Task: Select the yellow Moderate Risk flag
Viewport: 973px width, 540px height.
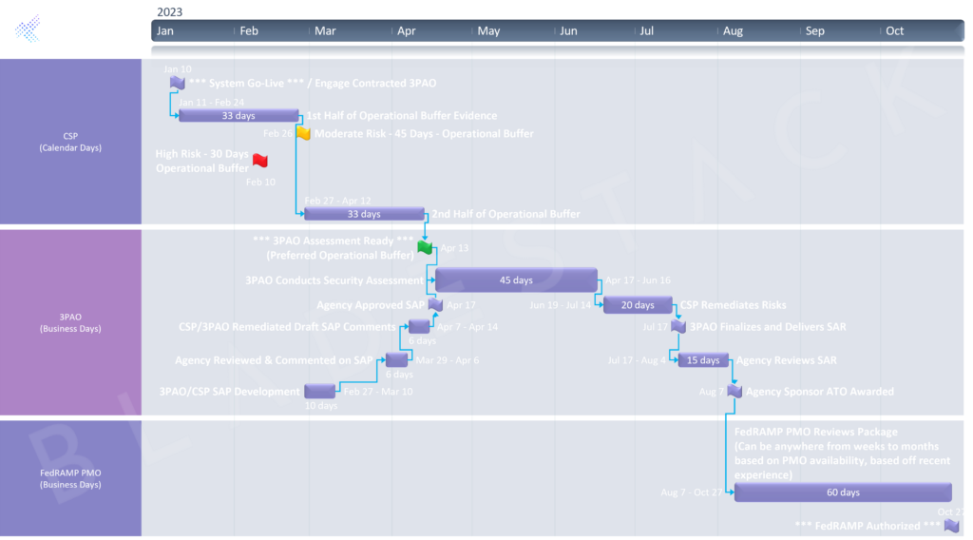Action: (x=303, y=133)
